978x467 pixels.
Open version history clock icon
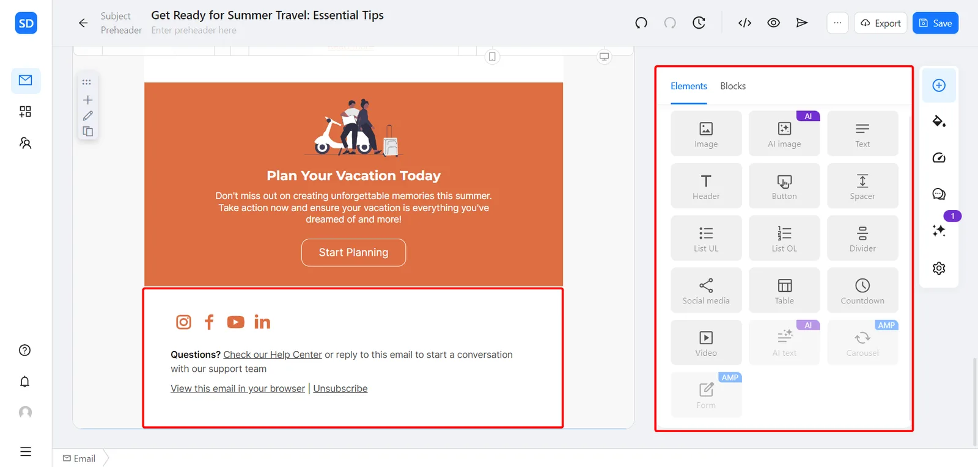699,23
